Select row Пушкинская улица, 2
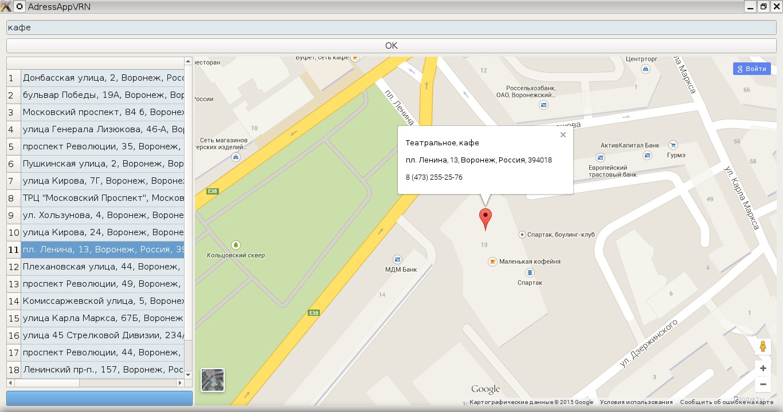Screen dimensions: 783x412 [x=103, y=164]
